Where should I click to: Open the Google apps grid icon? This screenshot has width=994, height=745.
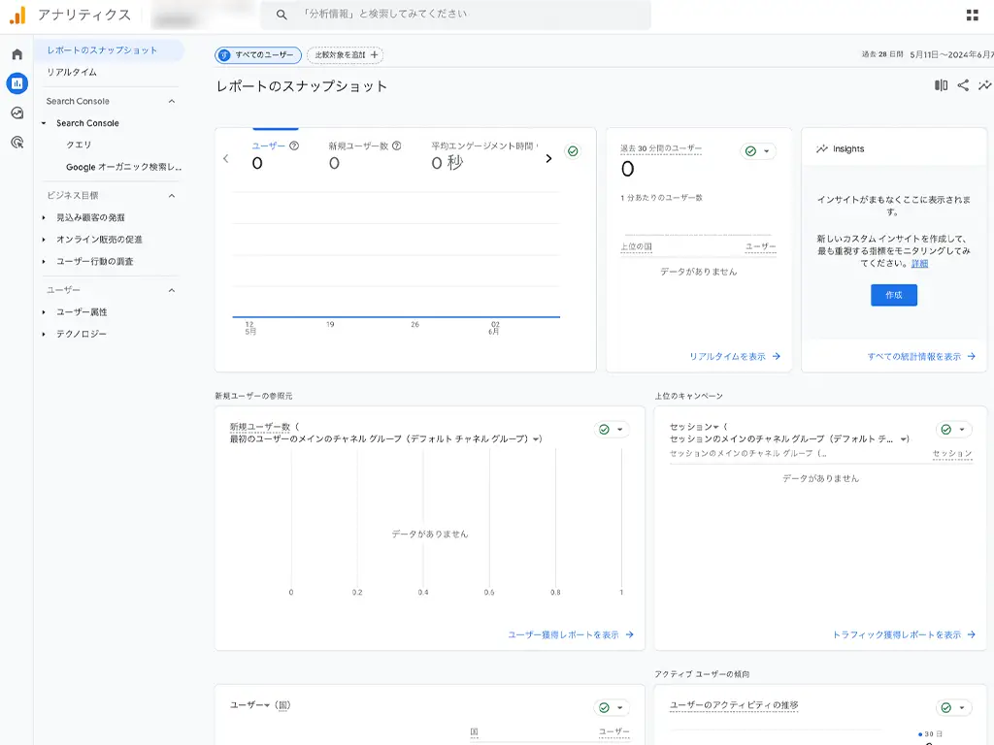coord(972,15)
